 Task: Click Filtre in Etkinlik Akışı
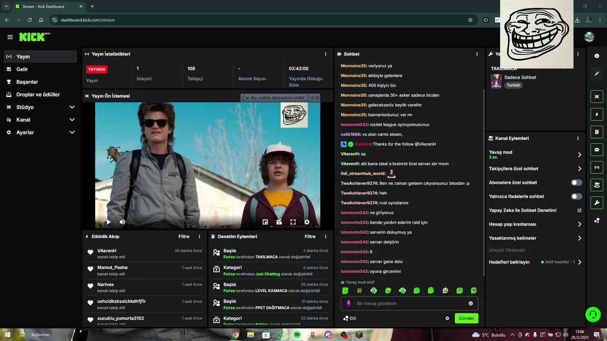point(184,236)
